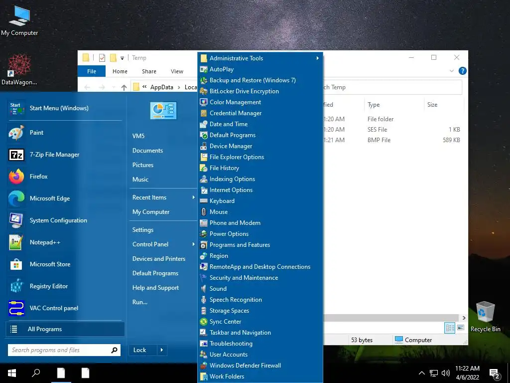
Task: Open quick access toolbar dropdown in Explorer
Action: point(123,58)
